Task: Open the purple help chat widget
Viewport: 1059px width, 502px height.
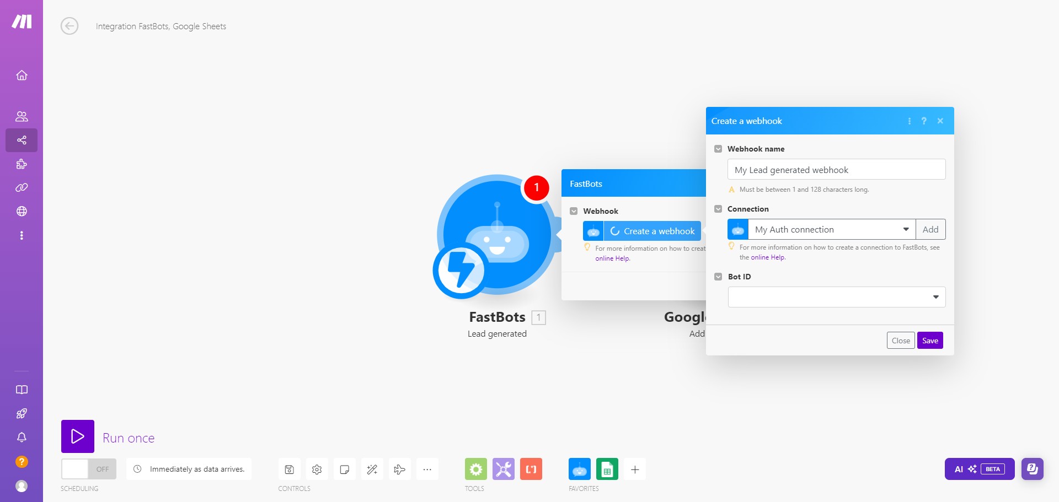Action: (1033, 469)
